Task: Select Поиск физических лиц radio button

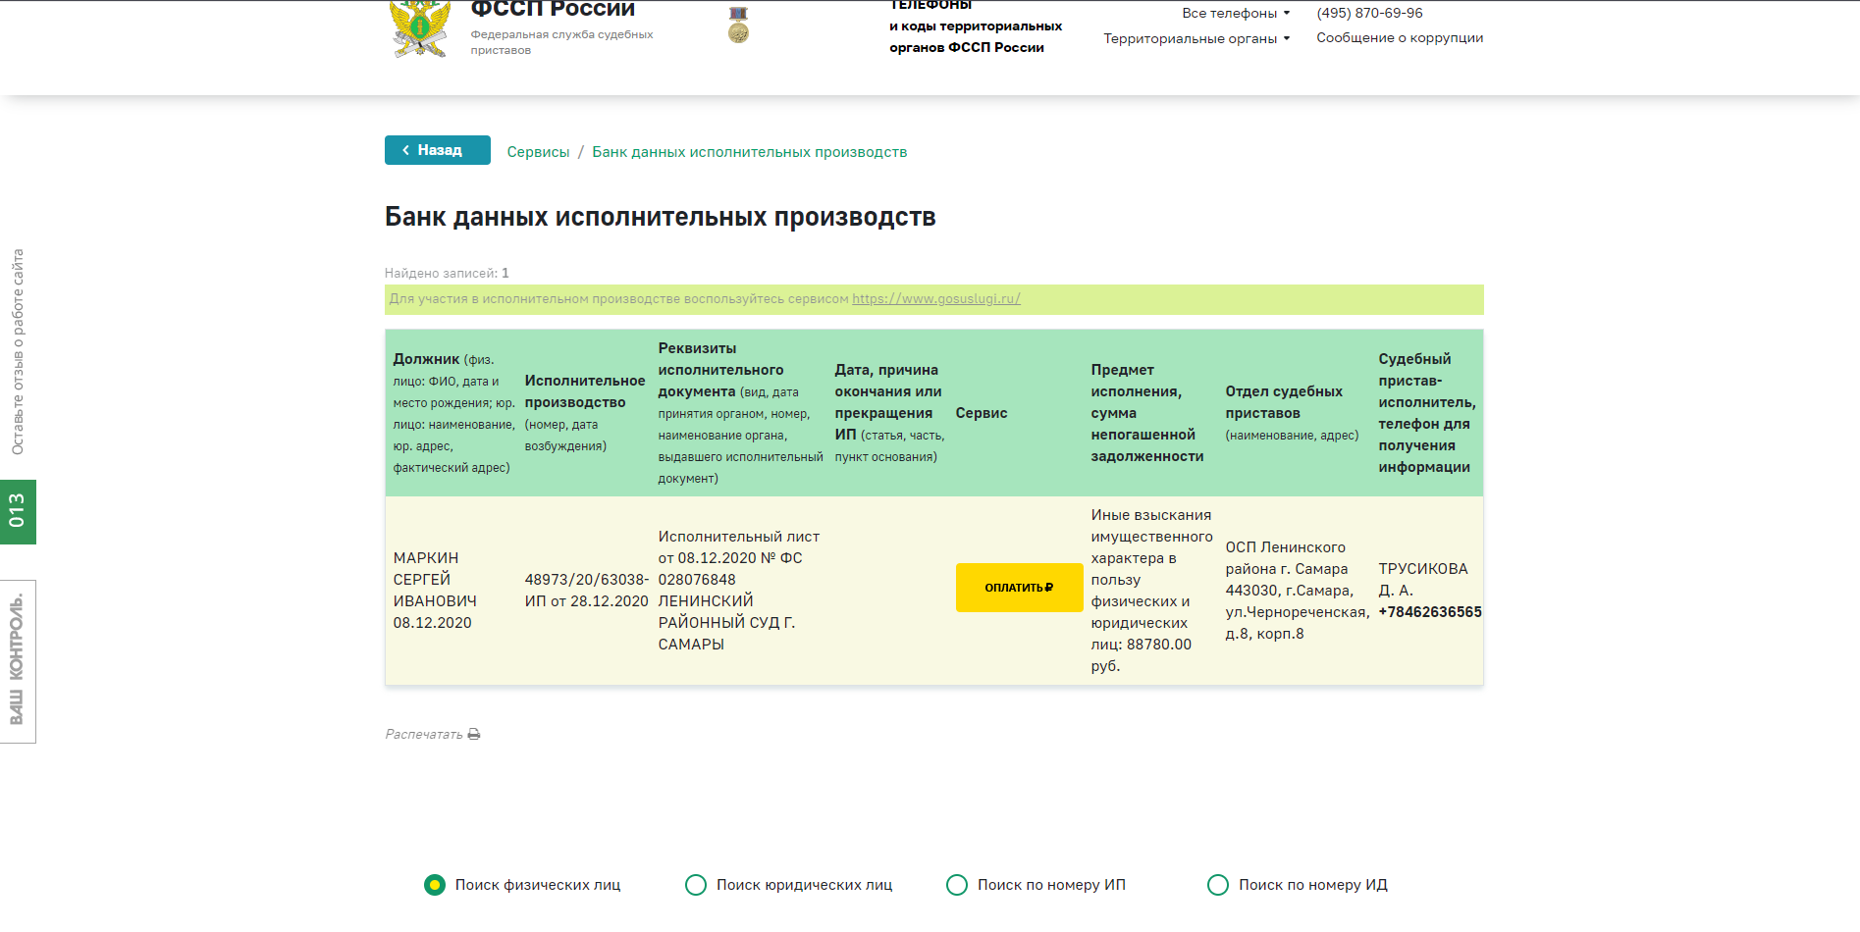Action: [435, 885]
